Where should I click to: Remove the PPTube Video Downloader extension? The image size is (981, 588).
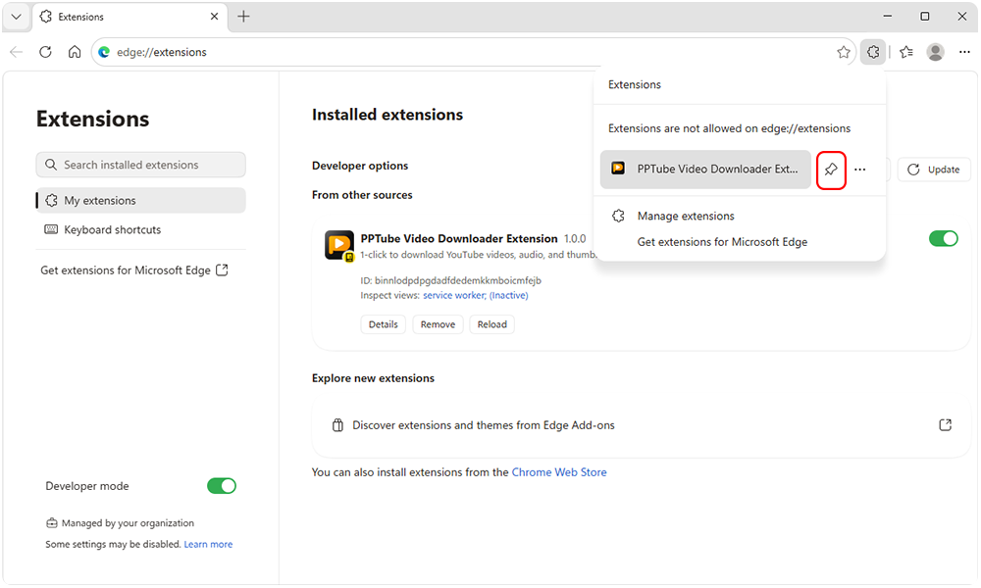(x=438, y=324)
